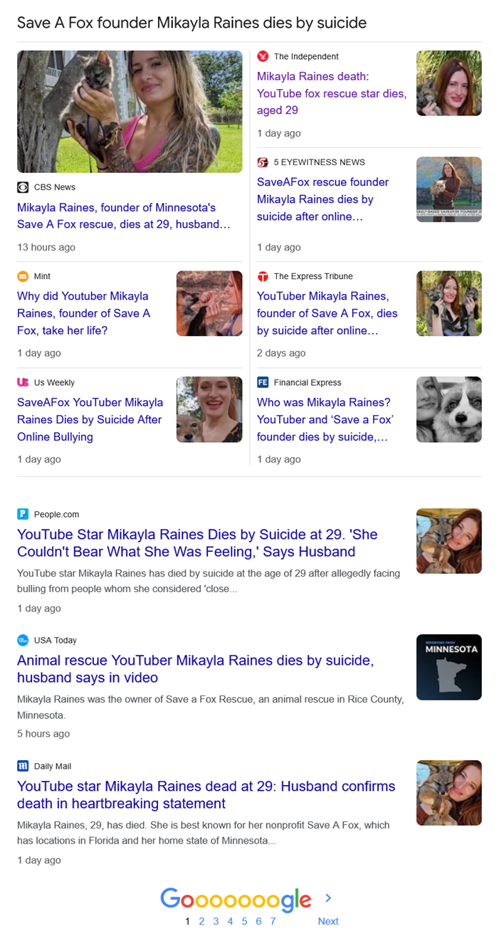Open the Financial Express black-and-white thumbnail
This screenshot has height=936, width=499.
point(449,409)
